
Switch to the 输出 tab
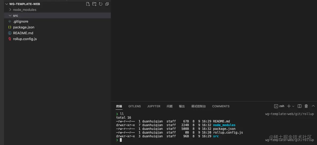[182, 106]
